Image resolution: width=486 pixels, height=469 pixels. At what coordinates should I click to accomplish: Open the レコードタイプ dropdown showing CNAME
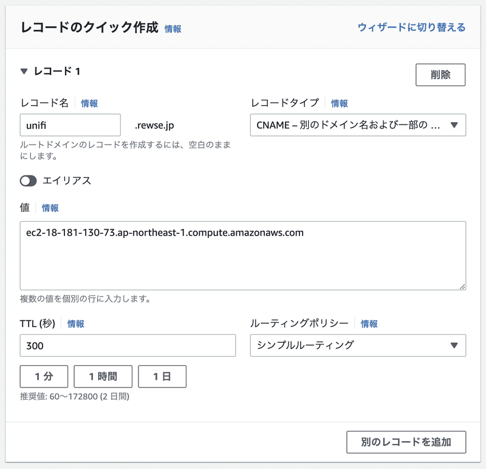tap(357, 125)
